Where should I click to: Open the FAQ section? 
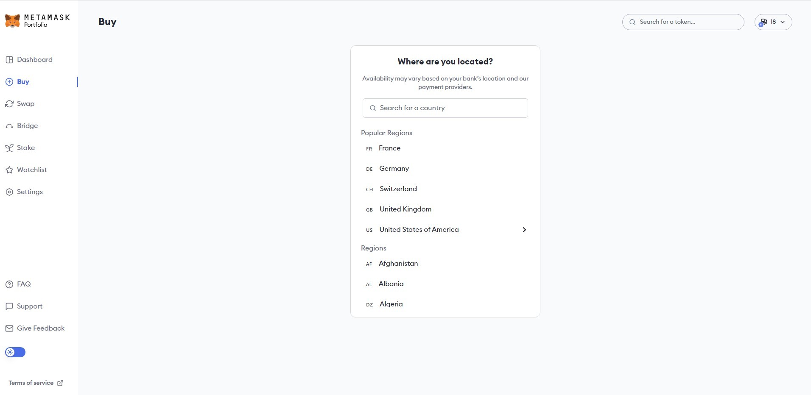click(24, 284)
